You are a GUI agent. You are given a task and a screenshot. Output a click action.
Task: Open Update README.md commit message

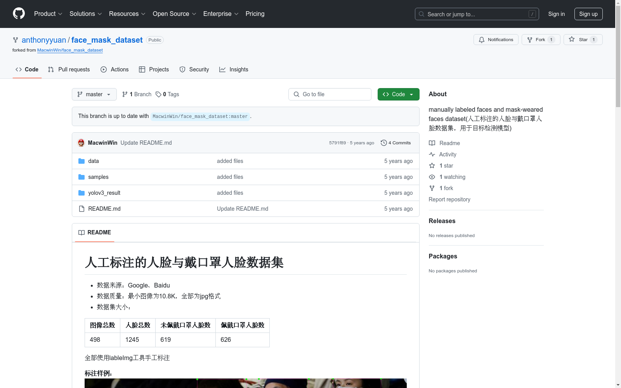tap(146, 143)
